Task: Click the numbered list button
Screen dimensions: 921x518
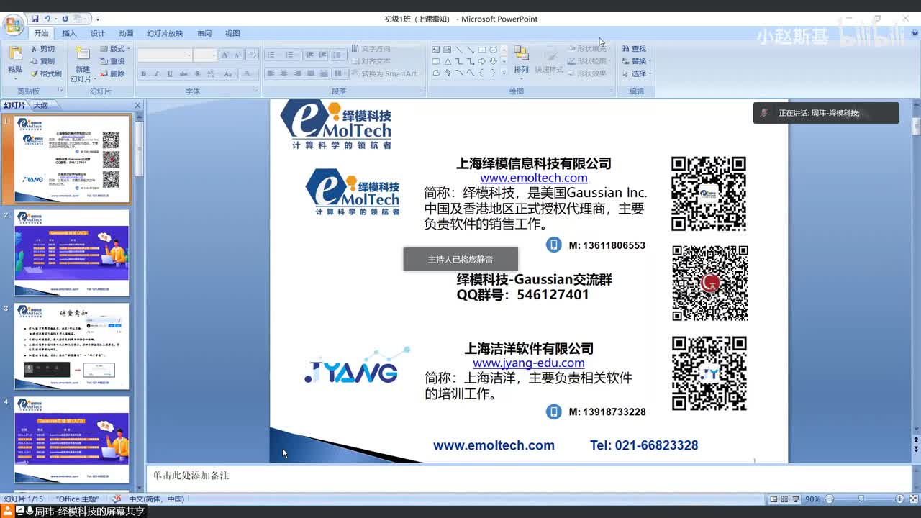Action: coord(291,55)
